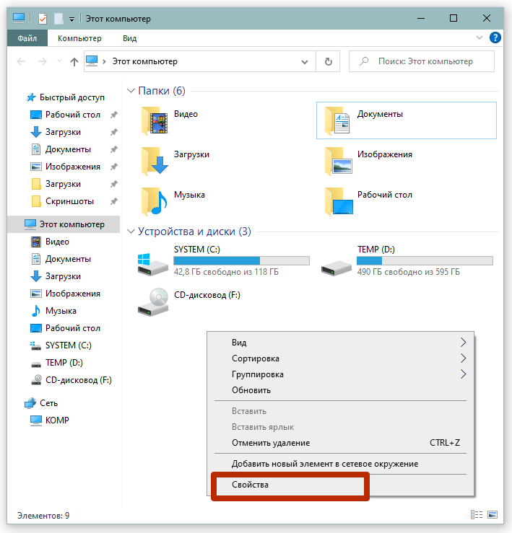Go up one level with up arrow
This screenshot has height=533, width=512.
[x=74, y=62]
